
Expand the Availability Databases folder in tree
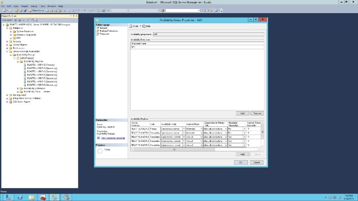click(x=18, y=88)
